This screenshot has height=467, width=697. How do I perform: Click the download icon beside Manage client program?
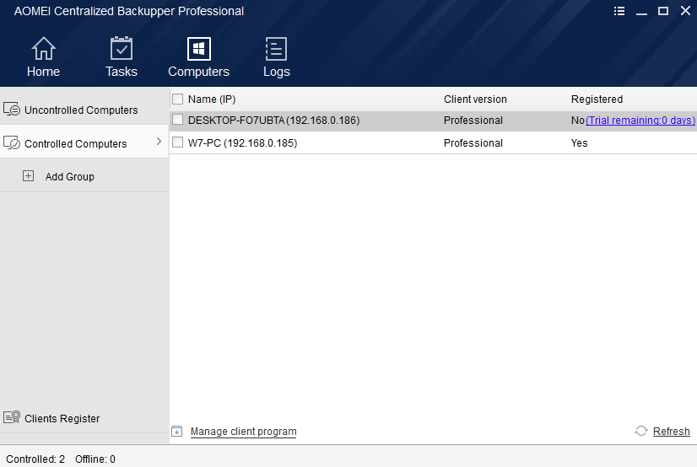click(x=177, y=431)
